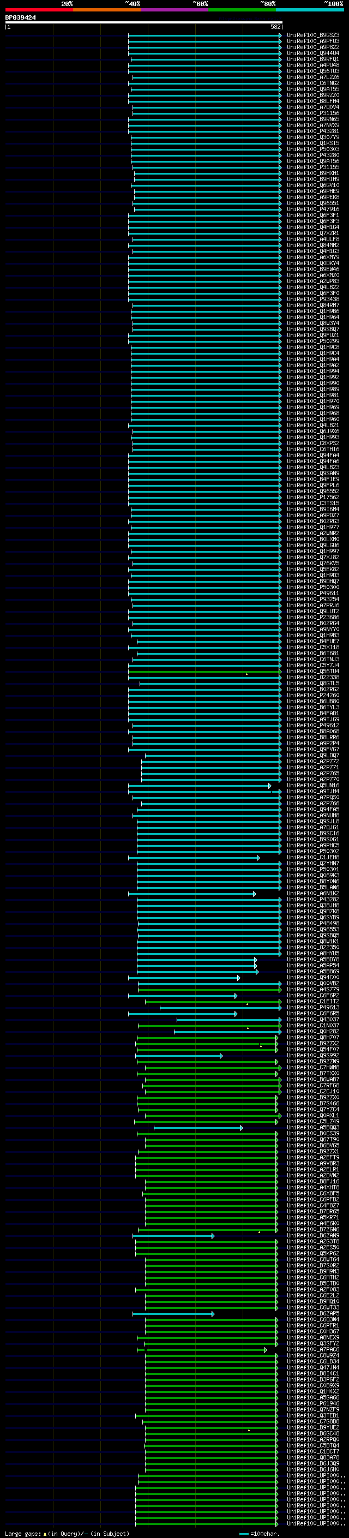Image resolution: width=349 pixels, height=1538 pixels.
Task: Select hit label UniRef100_Q47JN4
Action: [x=313, y=1367]
